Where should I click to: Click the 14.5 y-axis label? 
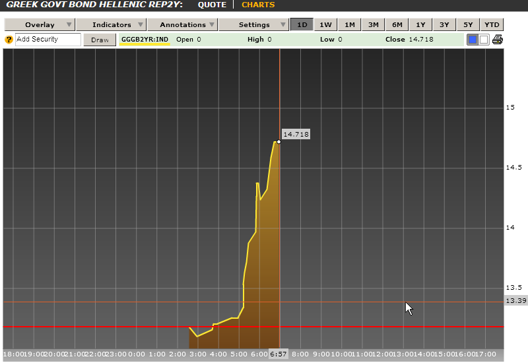point(513,168)
